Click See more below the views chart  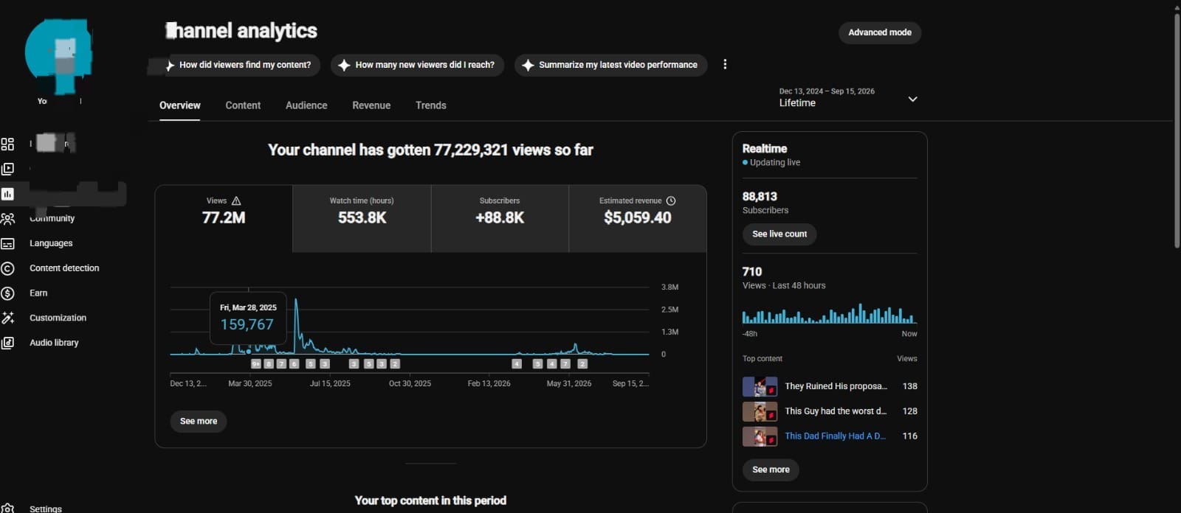[x=199, y=422]
